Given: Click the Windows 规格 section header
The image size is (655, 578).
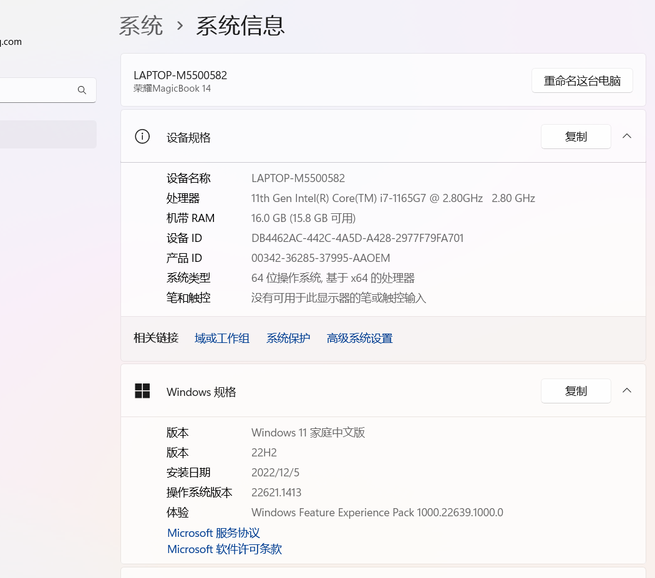Looking at the screenshot, I should coord(383,391).
